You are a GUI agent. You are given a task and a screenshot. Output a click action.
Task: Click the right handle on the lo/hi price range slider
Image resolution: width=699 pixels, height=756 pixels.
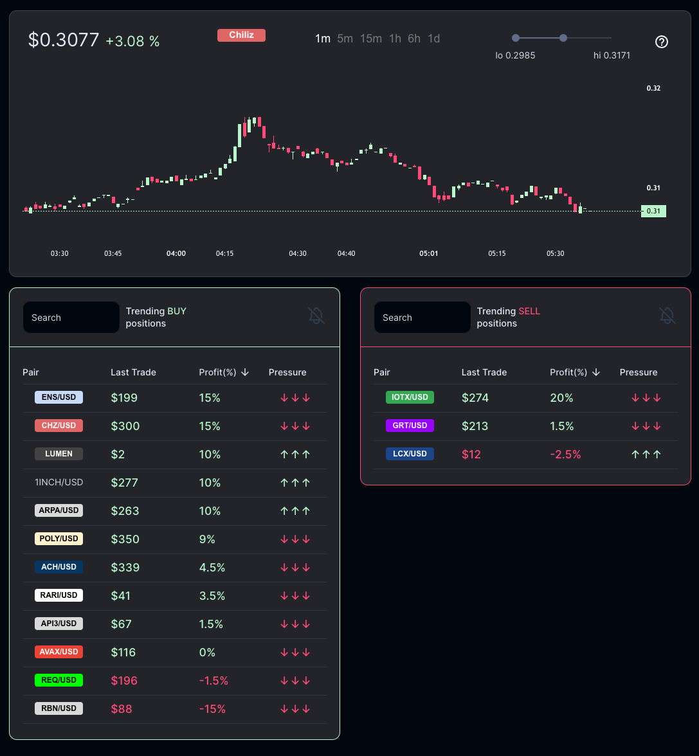coord(563,39)
